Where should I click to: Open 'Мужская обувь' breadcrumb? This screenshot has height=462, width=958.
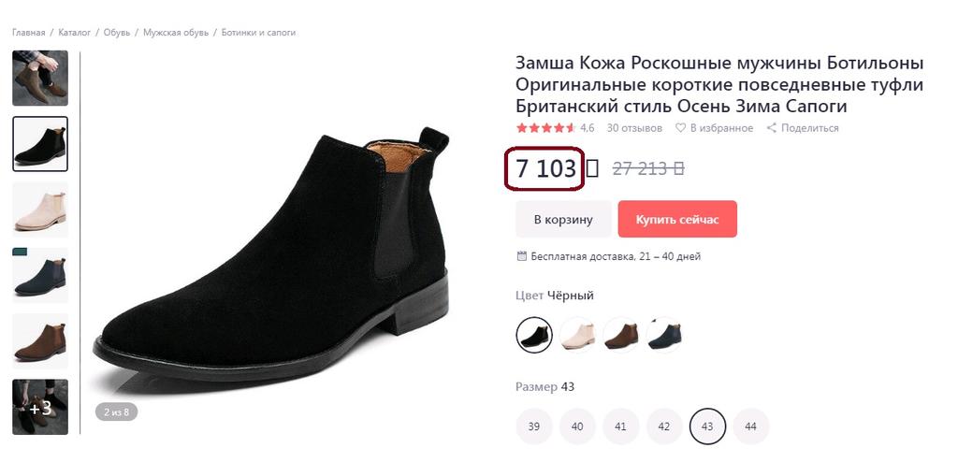tap(176, 33)
